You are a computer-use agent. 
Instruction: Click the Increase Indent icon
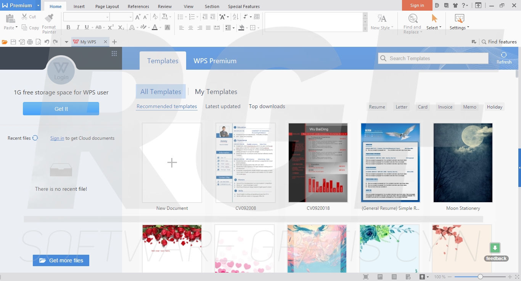213,17
